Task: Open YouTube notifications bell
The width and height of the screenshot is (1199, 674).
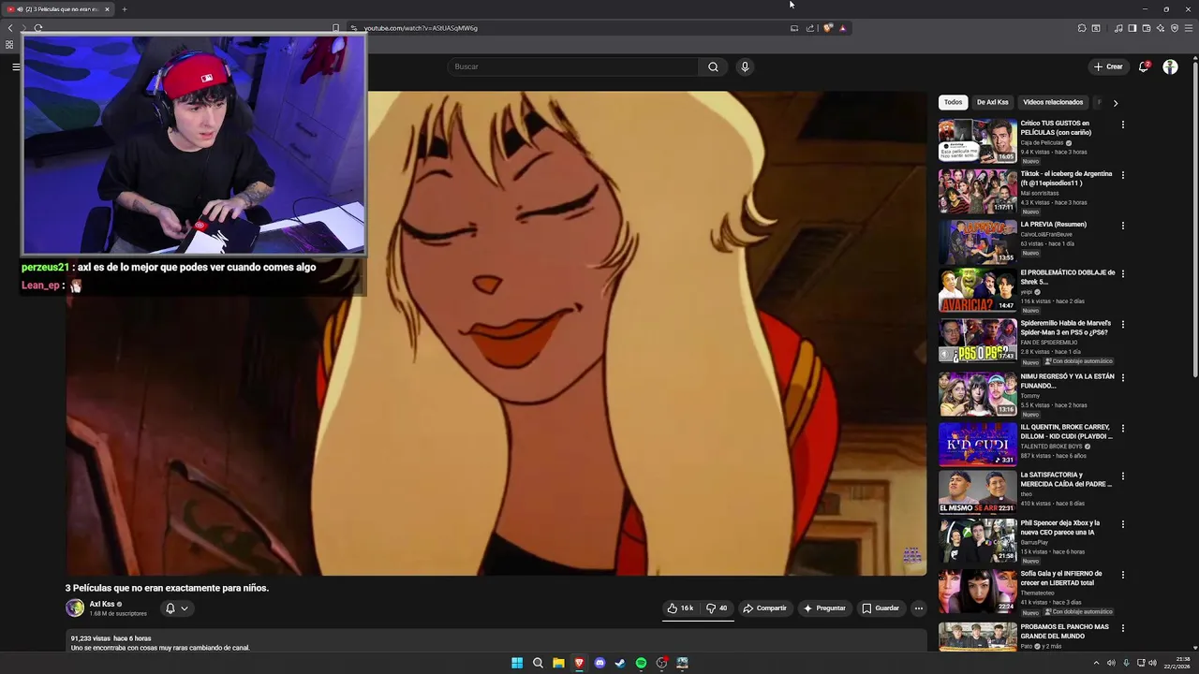Action: pyautogui.click(x=1144, y=66)
